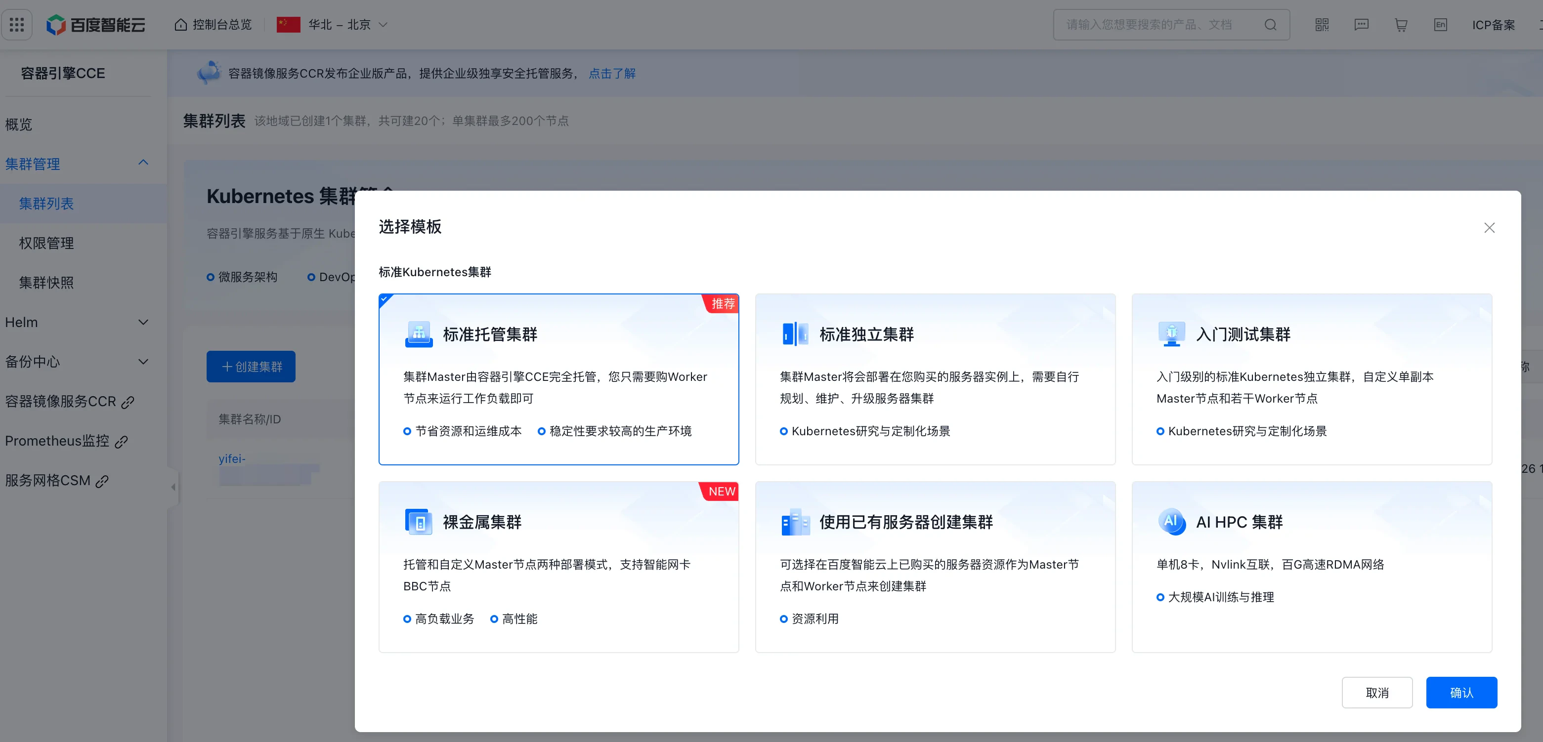Select the 标准托管集群 template card

tap(558, 379)
